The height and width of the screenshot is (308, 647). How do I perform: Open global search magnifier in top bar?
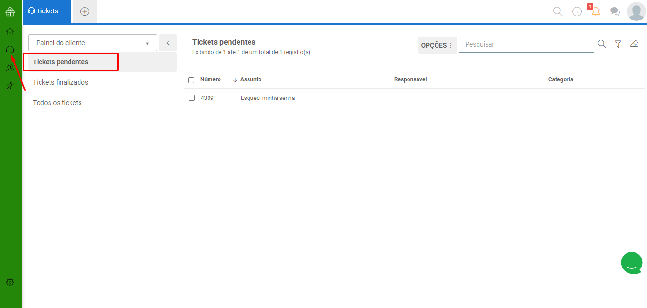pyautogui.click(x=557, y=11)
